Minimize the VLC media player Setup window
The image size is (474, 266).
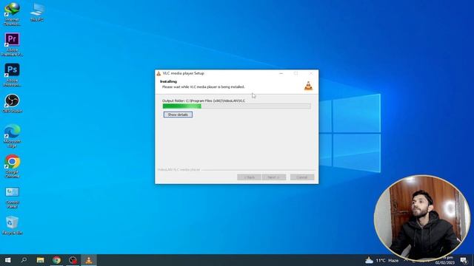[281, 73]
